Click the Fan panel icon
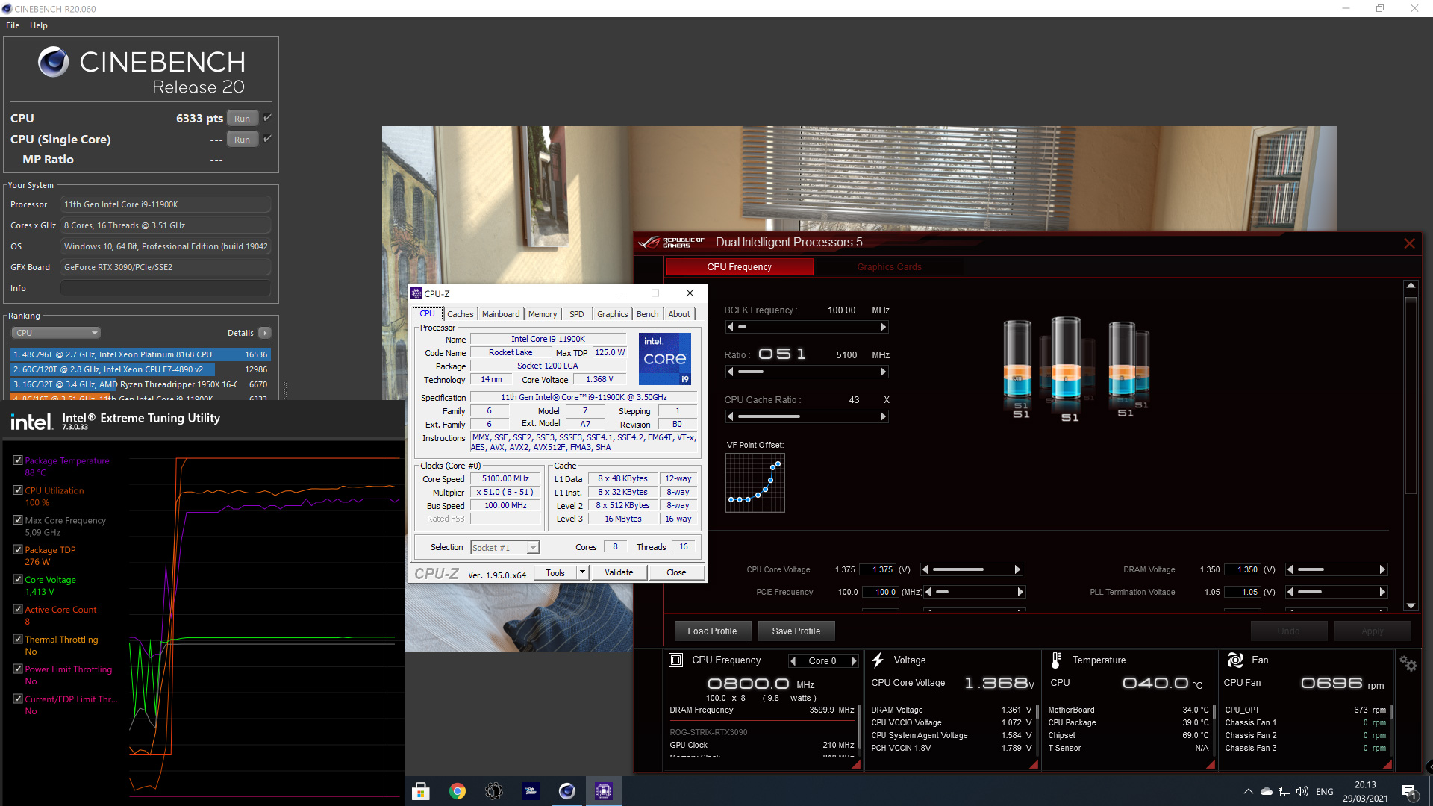The height and width of the screenshot is (806, 1433). (x=1235, y=660)
